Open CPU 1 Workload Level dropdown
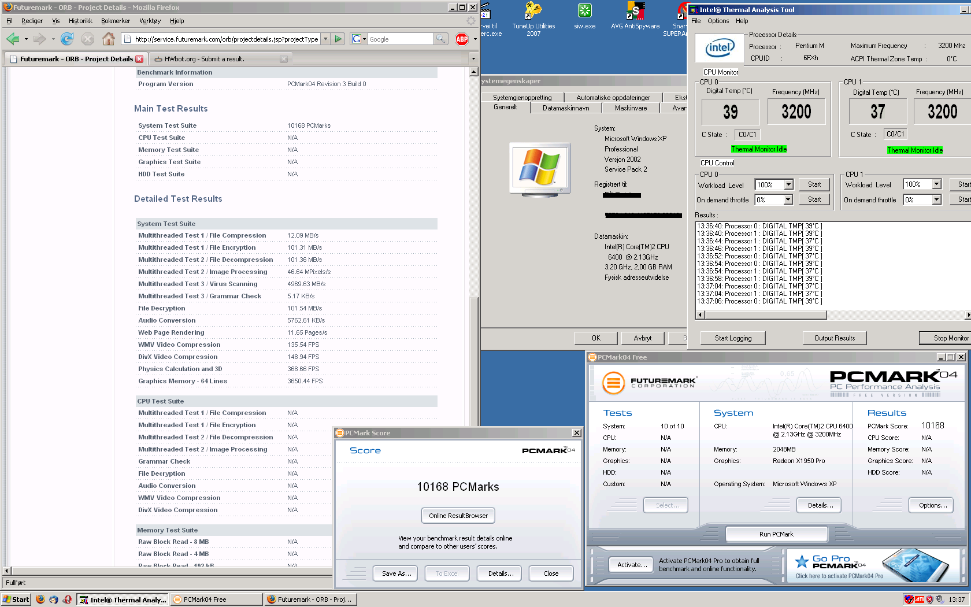The width and height of the screenshot is (971, 607). pyautogui.click(x=937, y=184)
